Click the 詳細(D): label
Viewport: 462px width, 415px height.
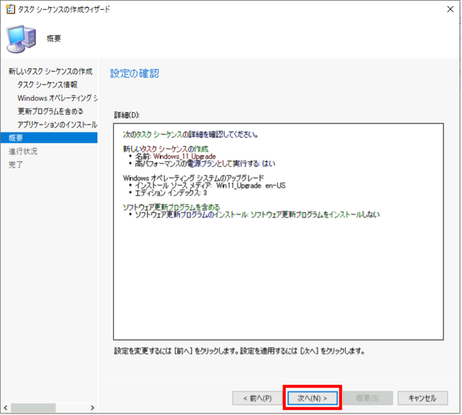coord(127,115)
